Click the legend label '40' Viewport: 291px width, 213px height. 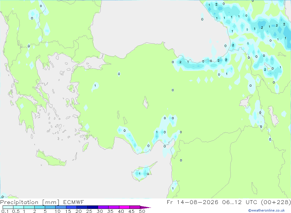(x=121, y=211)
